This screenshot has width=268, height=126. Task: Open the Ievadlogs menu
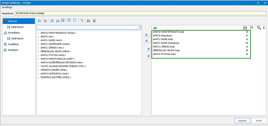point(7,7)
